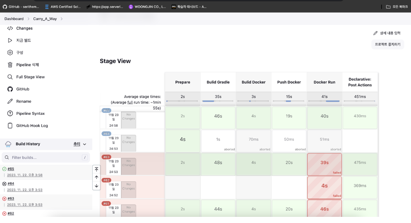
Task: Click the trash icon for Pipeline 삭제
Action: (10, 65)
